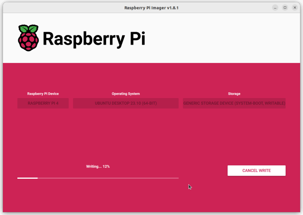Image resolution: width=303 pixels, height=215 pixels.
Task: Maximize the Raspberry Pi Imager window
Action: (285, 8)
